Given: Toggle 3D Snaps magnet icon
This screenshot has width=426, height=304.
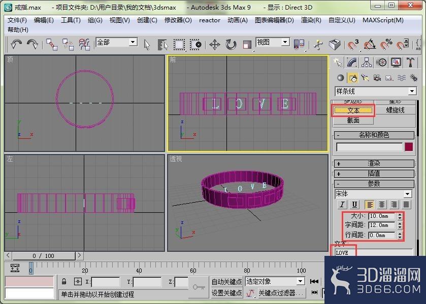Looking at the screenshot, I should tap(353, 44).
